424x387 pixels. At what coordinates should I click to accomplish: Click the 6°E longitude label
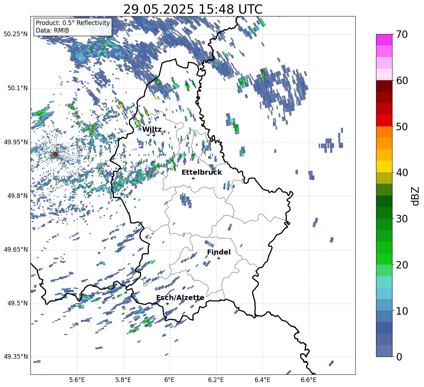(x=169, y=380)
